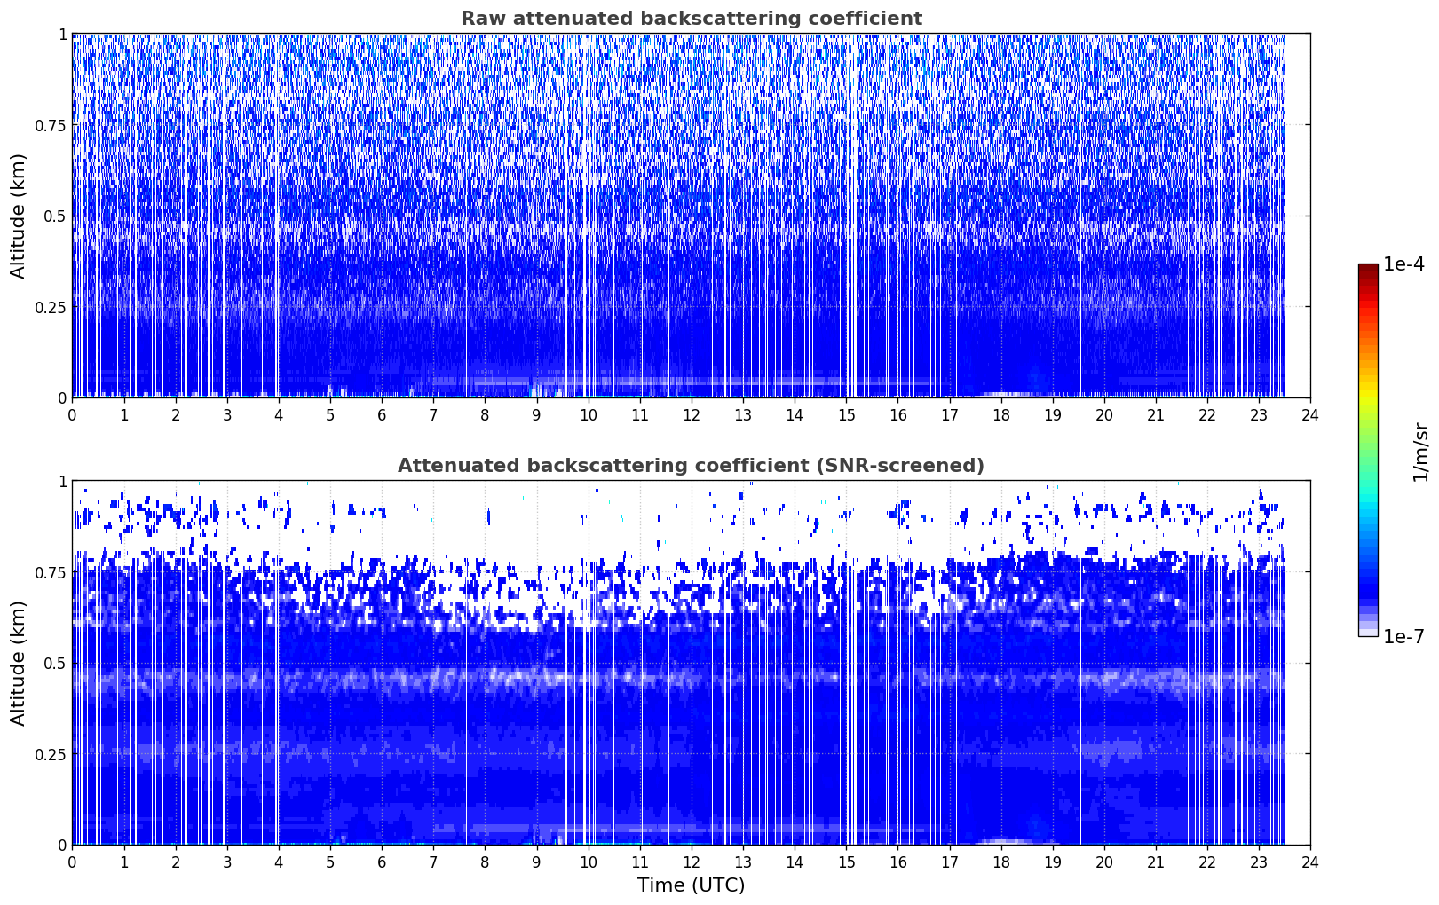Click hour 12 tick label on upper plot

[x=691, y=415]
